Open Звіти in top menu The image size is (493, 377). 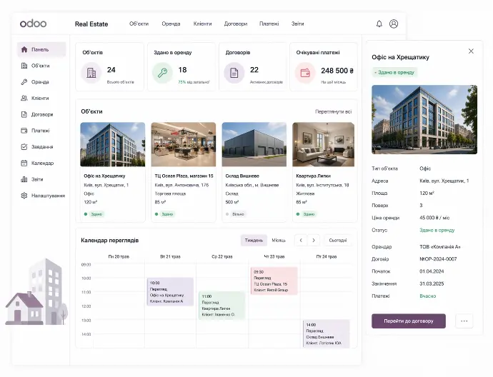(297, 24)
